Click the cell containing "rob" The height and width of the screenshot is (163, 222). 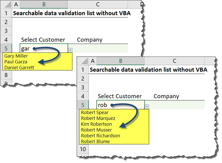tap(120, 105)
